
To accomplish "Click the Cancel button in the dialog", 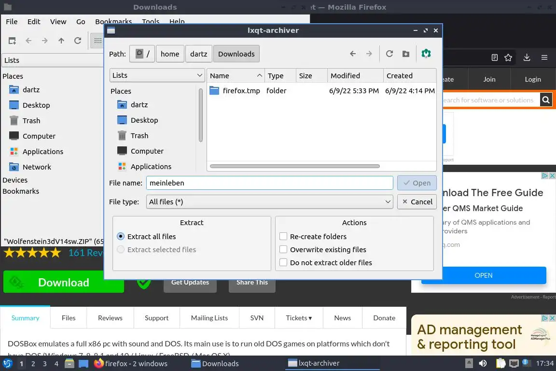I will coord(417,201).
